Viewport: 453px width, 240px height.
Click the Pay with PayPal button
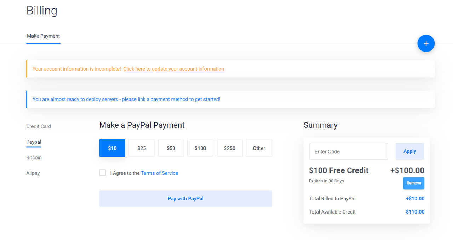coord(185,198)
